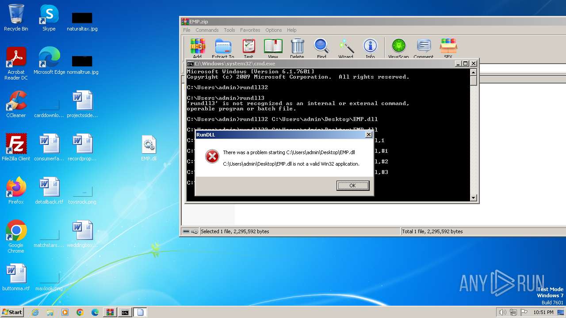This screenshot has width=566, height=318.
Task: Select the Recycle Bin desktop icon
Action: (x=16, y=18)
